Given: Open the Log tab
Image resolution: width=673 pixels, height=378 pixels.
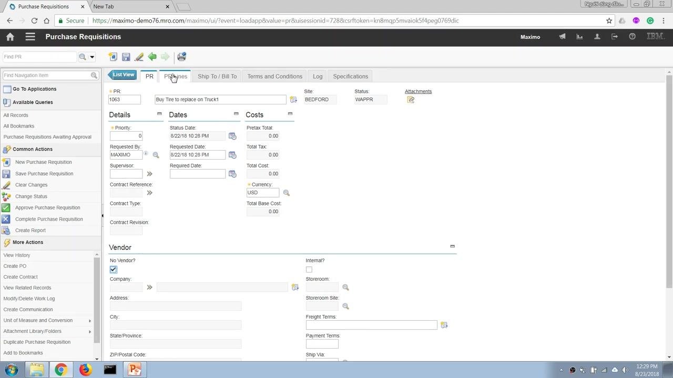Looking at the screenshot, I should click(318, 76).
